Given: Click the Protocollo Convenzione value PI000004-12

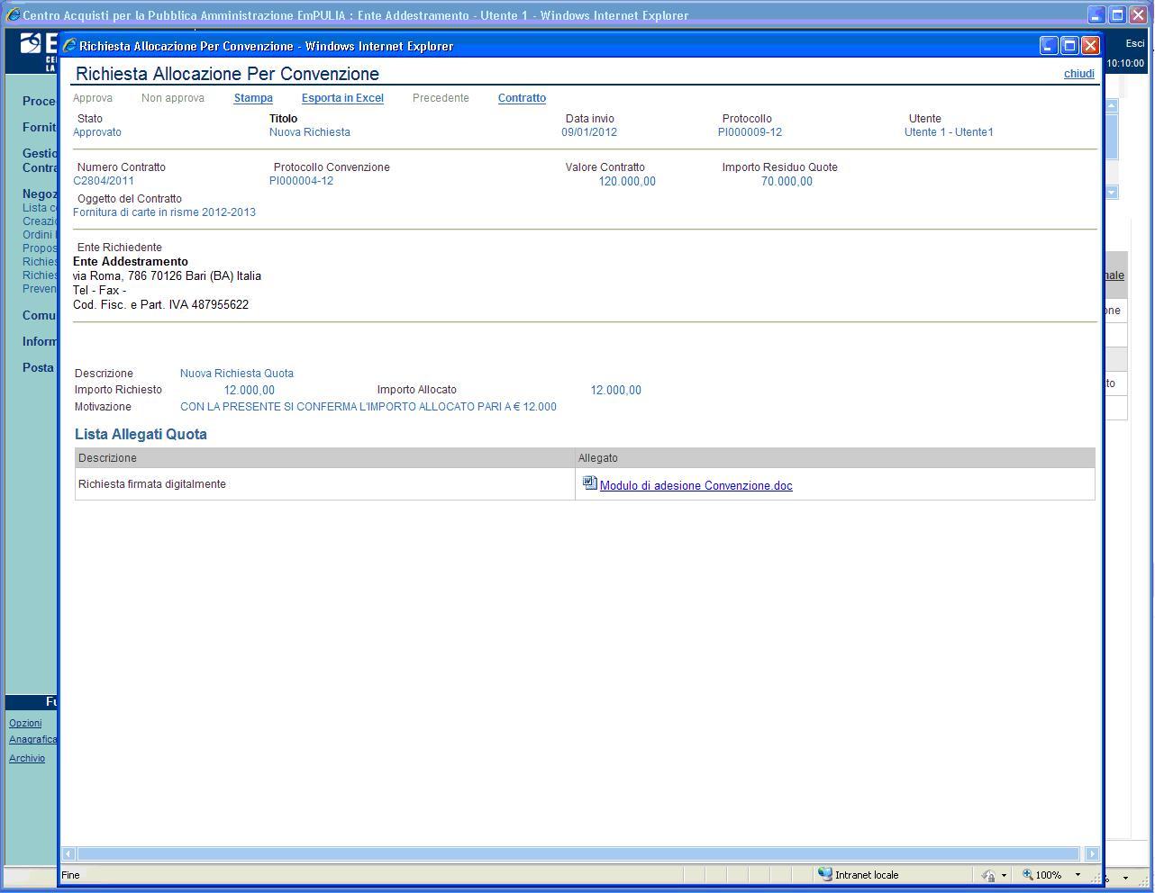Looking at the screenshot, I should (x=301, y=181).
